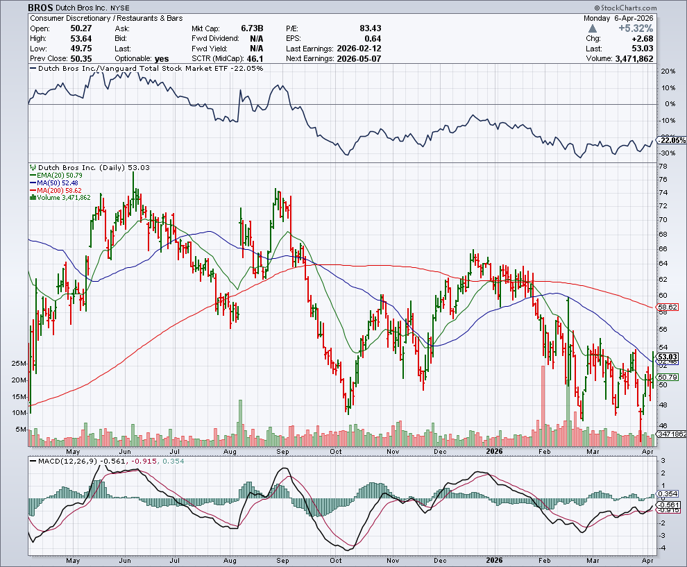
Task: Click the NYSE exchange label
Action: click(x=119, y=8)
